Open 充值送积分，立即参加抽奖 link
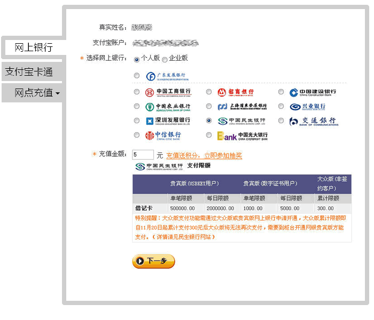Image resolution: width=374 pixels, height=320 pixels. tap(204, 156)
